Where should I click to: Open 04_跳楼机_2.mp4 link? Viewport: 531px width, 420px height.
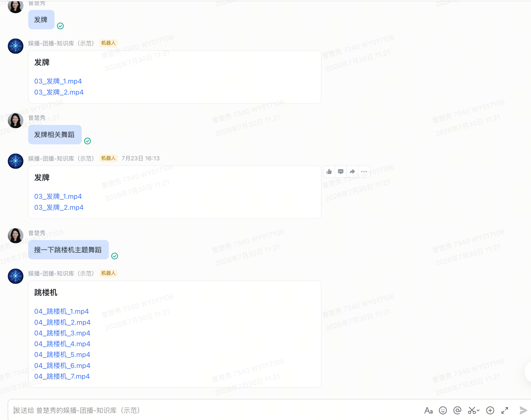(x=62, y=322)
